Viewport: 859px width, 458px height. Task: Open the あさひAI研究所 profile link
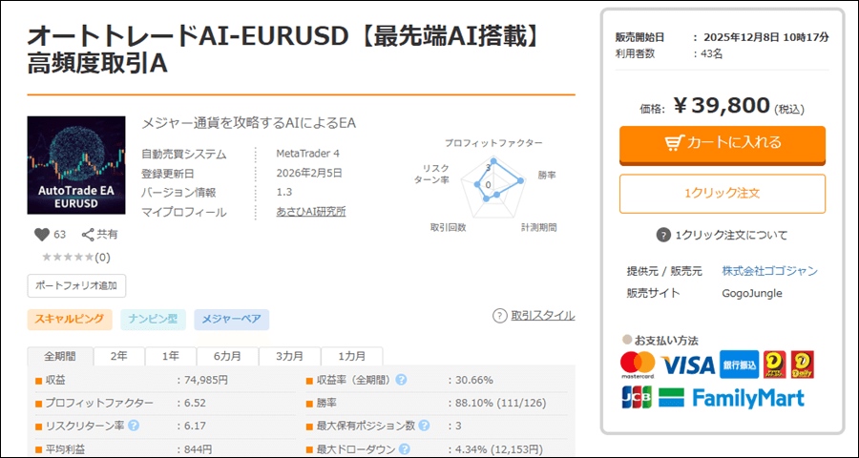coord(310,212)
